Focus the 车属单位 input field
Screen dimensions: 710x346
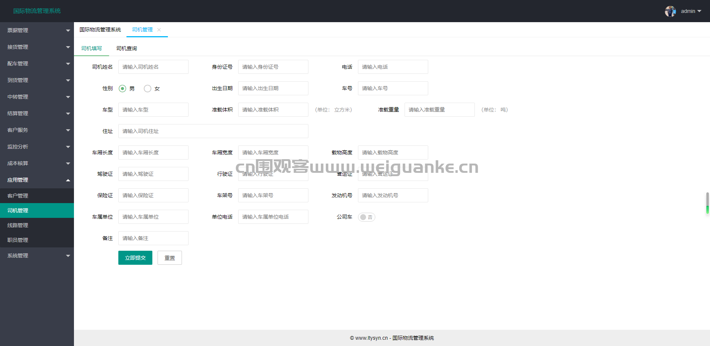click(153, 217)
